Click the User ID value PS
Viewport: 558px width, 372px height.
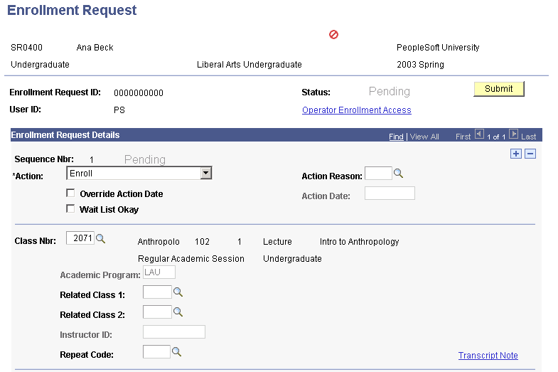coord(119,110)
